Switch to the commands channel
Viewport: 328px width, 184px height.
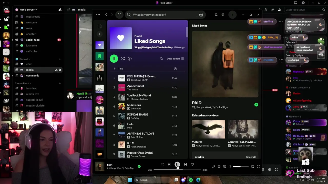pyautogui.click(x=33, y=76)
